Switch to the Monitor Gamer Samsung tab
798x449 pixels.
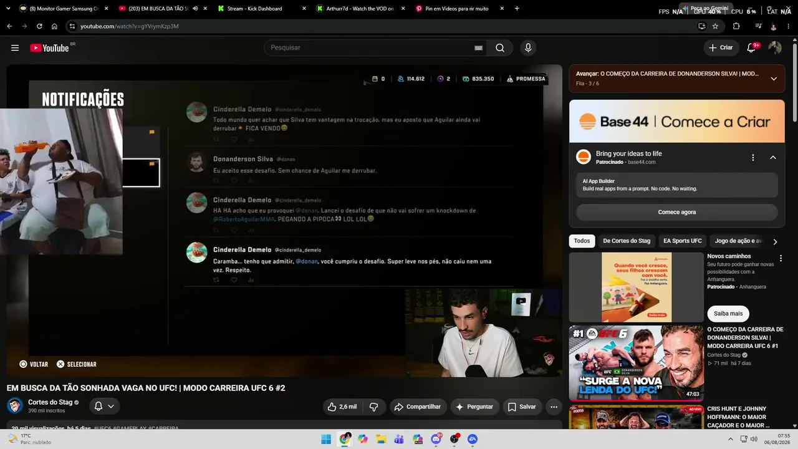[x=64, y=9]
